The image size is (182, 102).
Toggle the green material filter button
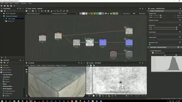(92, 14)
